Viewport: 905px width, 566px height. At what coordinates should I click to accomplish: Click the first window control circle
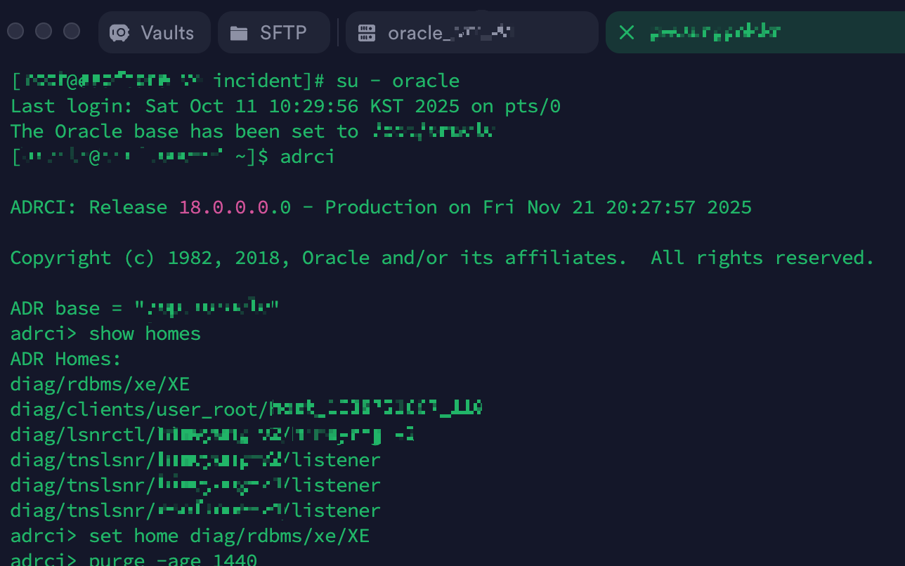pyautogui.click(x=15, y=31)
